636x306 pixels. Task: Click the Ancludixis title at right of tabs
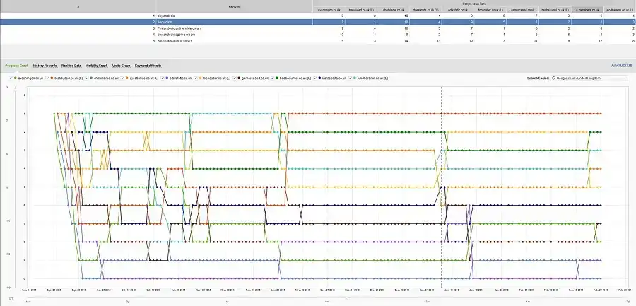(x=621, y=65)
